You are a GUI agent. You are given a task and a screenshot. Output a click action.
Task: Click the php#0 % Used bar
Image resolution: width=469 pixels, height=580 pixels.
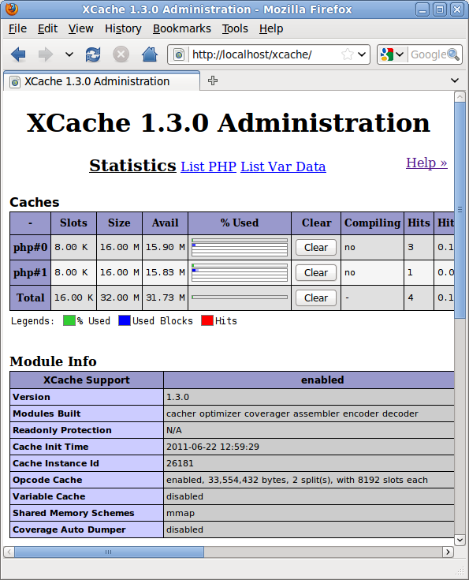pos(240,248)
